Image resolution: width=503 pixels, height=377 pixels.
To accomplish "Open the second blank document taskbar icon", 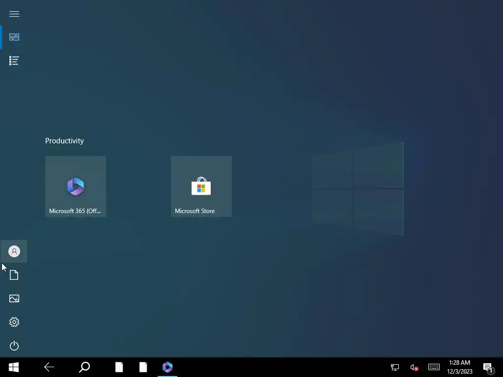I will [x=143, y=367].
